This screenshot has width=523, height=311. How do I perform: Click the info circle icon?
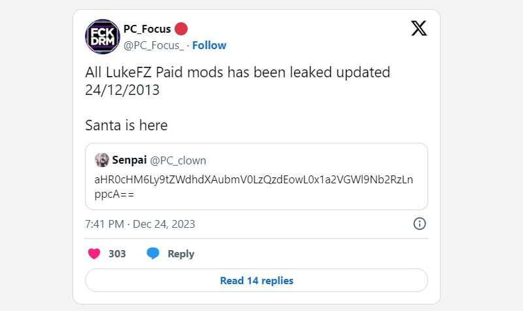420,224
